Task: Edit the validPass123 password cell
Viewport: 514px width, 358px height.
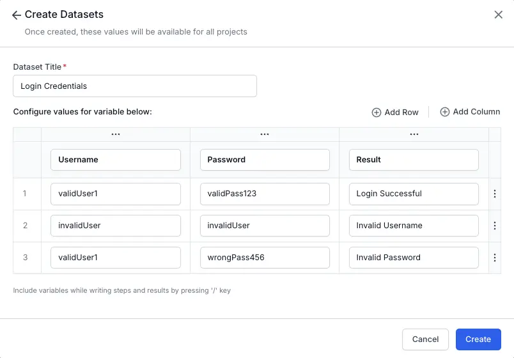Action: point(265,194)
